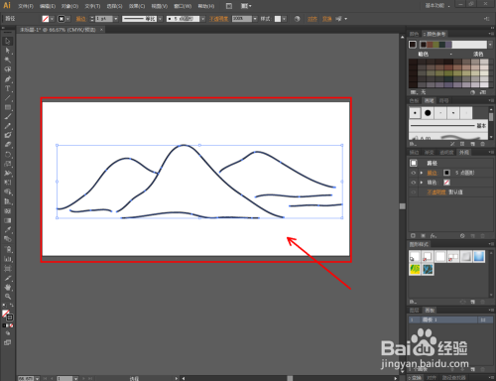
Task: Click the recolor artwork globe icon
Action: [x=297, y=19]
